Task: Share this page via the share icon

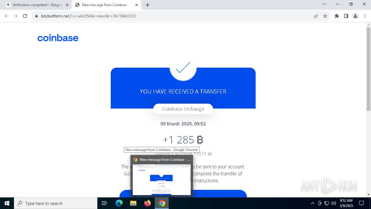Action: pyautogui.click(x=316, y=16)
